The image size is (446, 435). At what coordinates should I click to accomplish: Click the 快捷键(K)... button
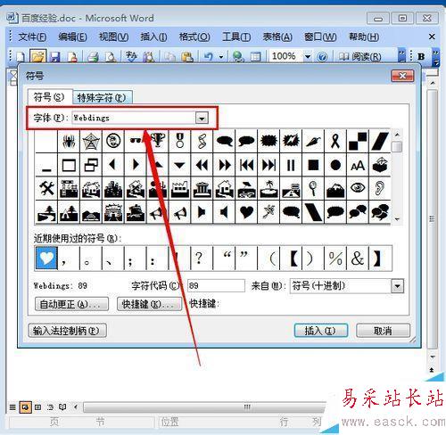click(149, 304)
